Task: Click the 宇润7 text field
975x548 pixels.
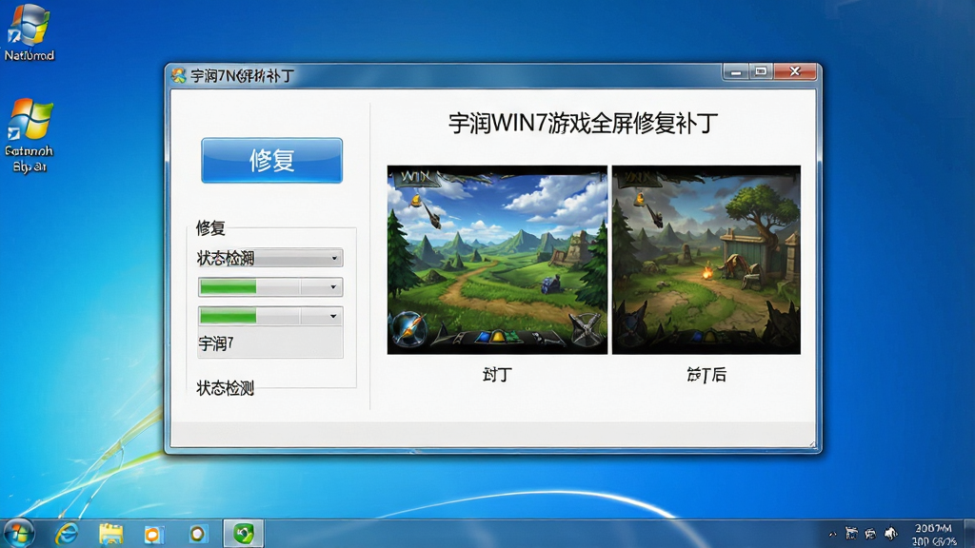Action: click(x=269, y=342)
